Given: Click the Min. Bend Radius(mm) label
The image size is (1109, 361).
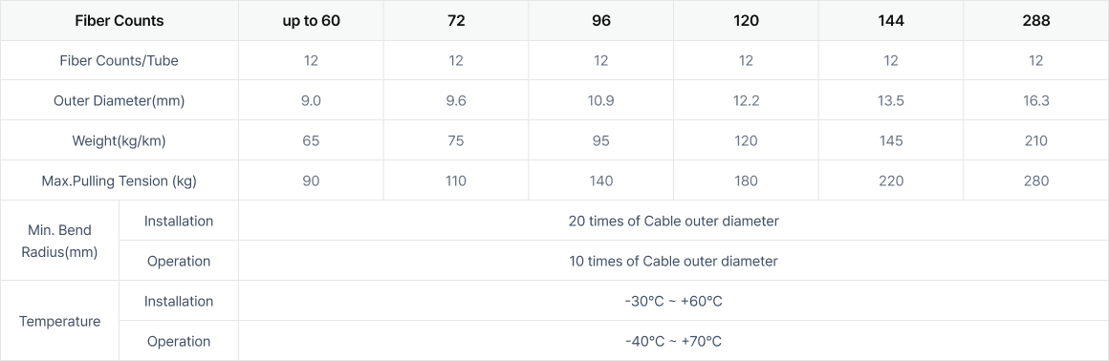Looking at the screenshot, I should click(59, 241).
